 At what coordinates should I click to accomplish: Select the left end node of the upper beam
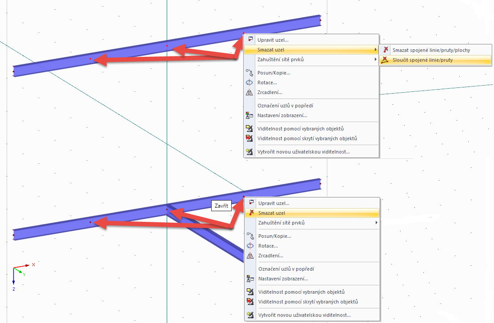pyautogui.click(x=13, y=71)
